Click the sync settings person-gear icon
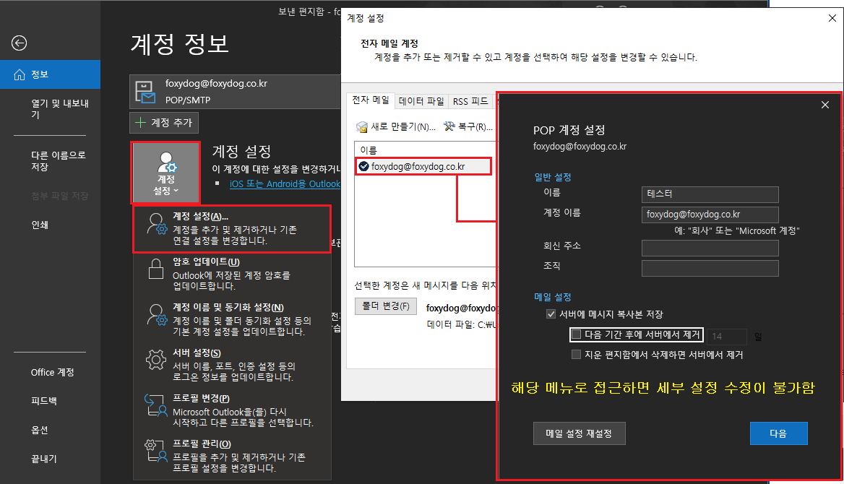This screenshot has height=484, width=844. (x=157, y=315)
